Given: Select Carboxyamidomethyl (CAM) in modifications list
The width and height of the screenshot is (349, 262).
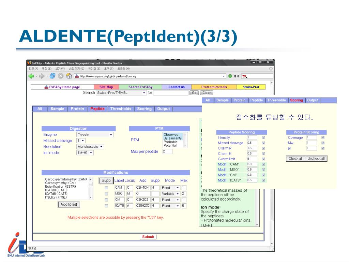Looking at the screenshot, I should click(66, 179).
